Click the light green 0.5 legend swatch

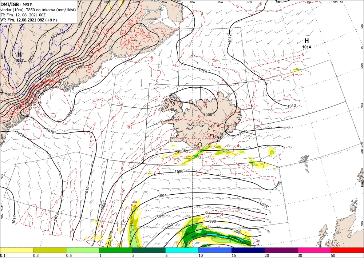83,250
